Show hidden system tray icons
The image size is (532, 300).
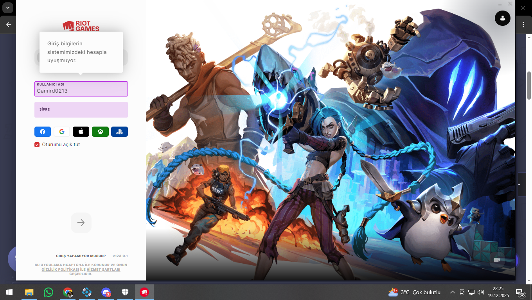click(x=453, y=292)
